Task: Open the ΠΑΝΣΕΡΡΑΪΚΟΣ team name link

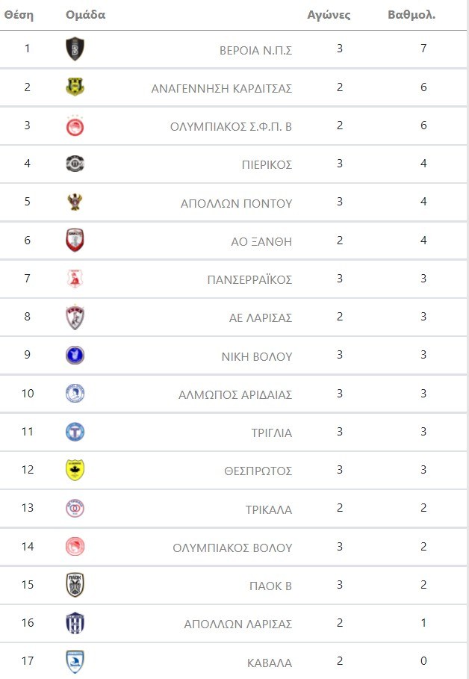Action: 249,279
